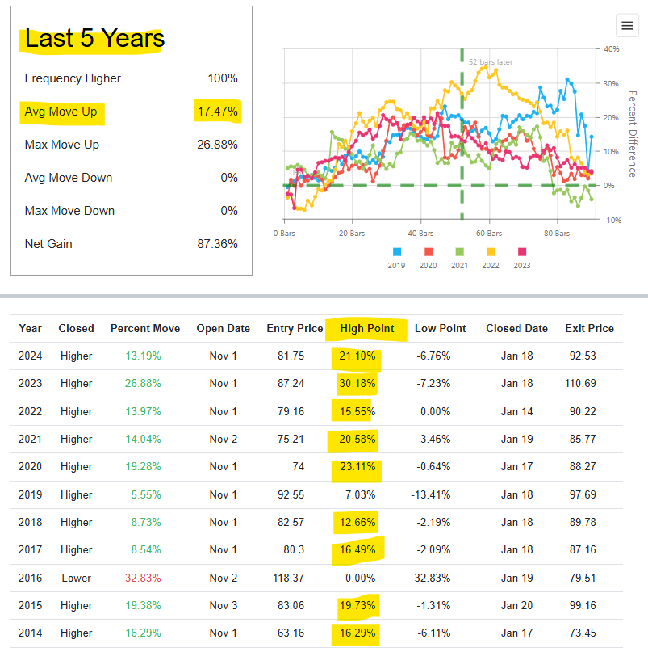Click the 52 bars later marker
The width and height of the screenshot is (648, 648).
point(491,61)
